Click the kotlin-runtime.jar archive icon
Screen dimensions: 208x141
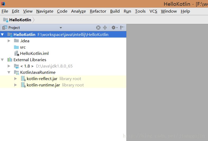(23, 85)
